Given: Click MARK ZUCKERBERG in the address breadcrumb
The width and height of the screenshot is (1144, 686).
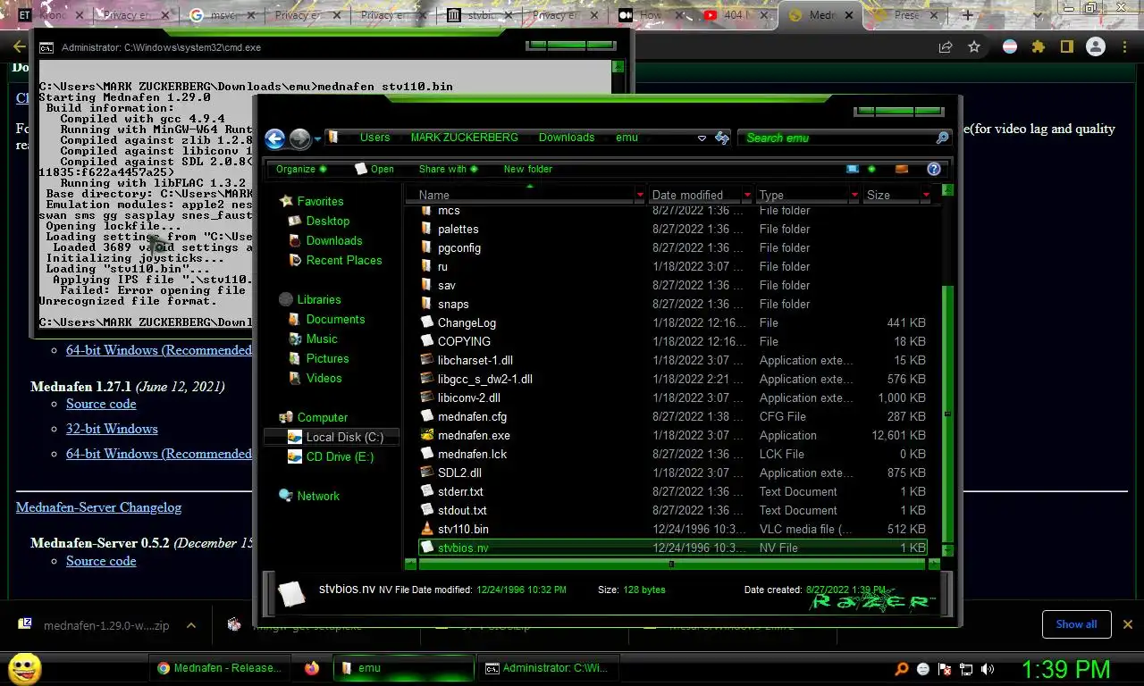Looking at the screenshot, I should [464, 138].
